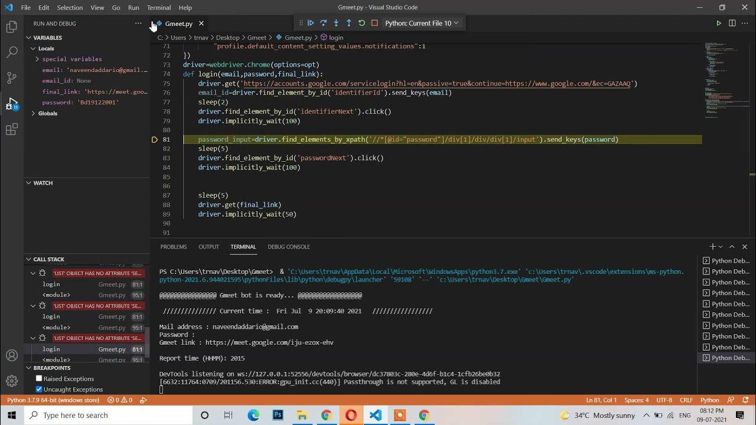Close the Gmeet.py editor tab

click(201, 24)
